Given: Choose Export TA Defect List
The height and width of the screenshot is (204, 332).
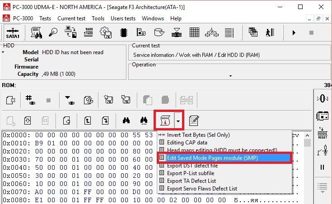Looking at the screenshot, I should tap(192, 181).
